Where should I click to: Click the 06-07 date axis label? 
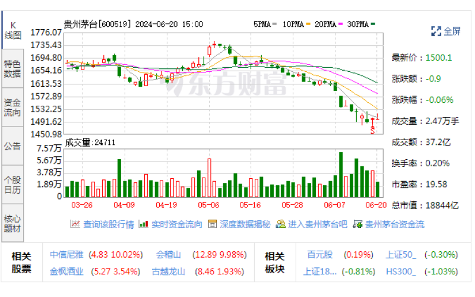(x=334, y=205)
